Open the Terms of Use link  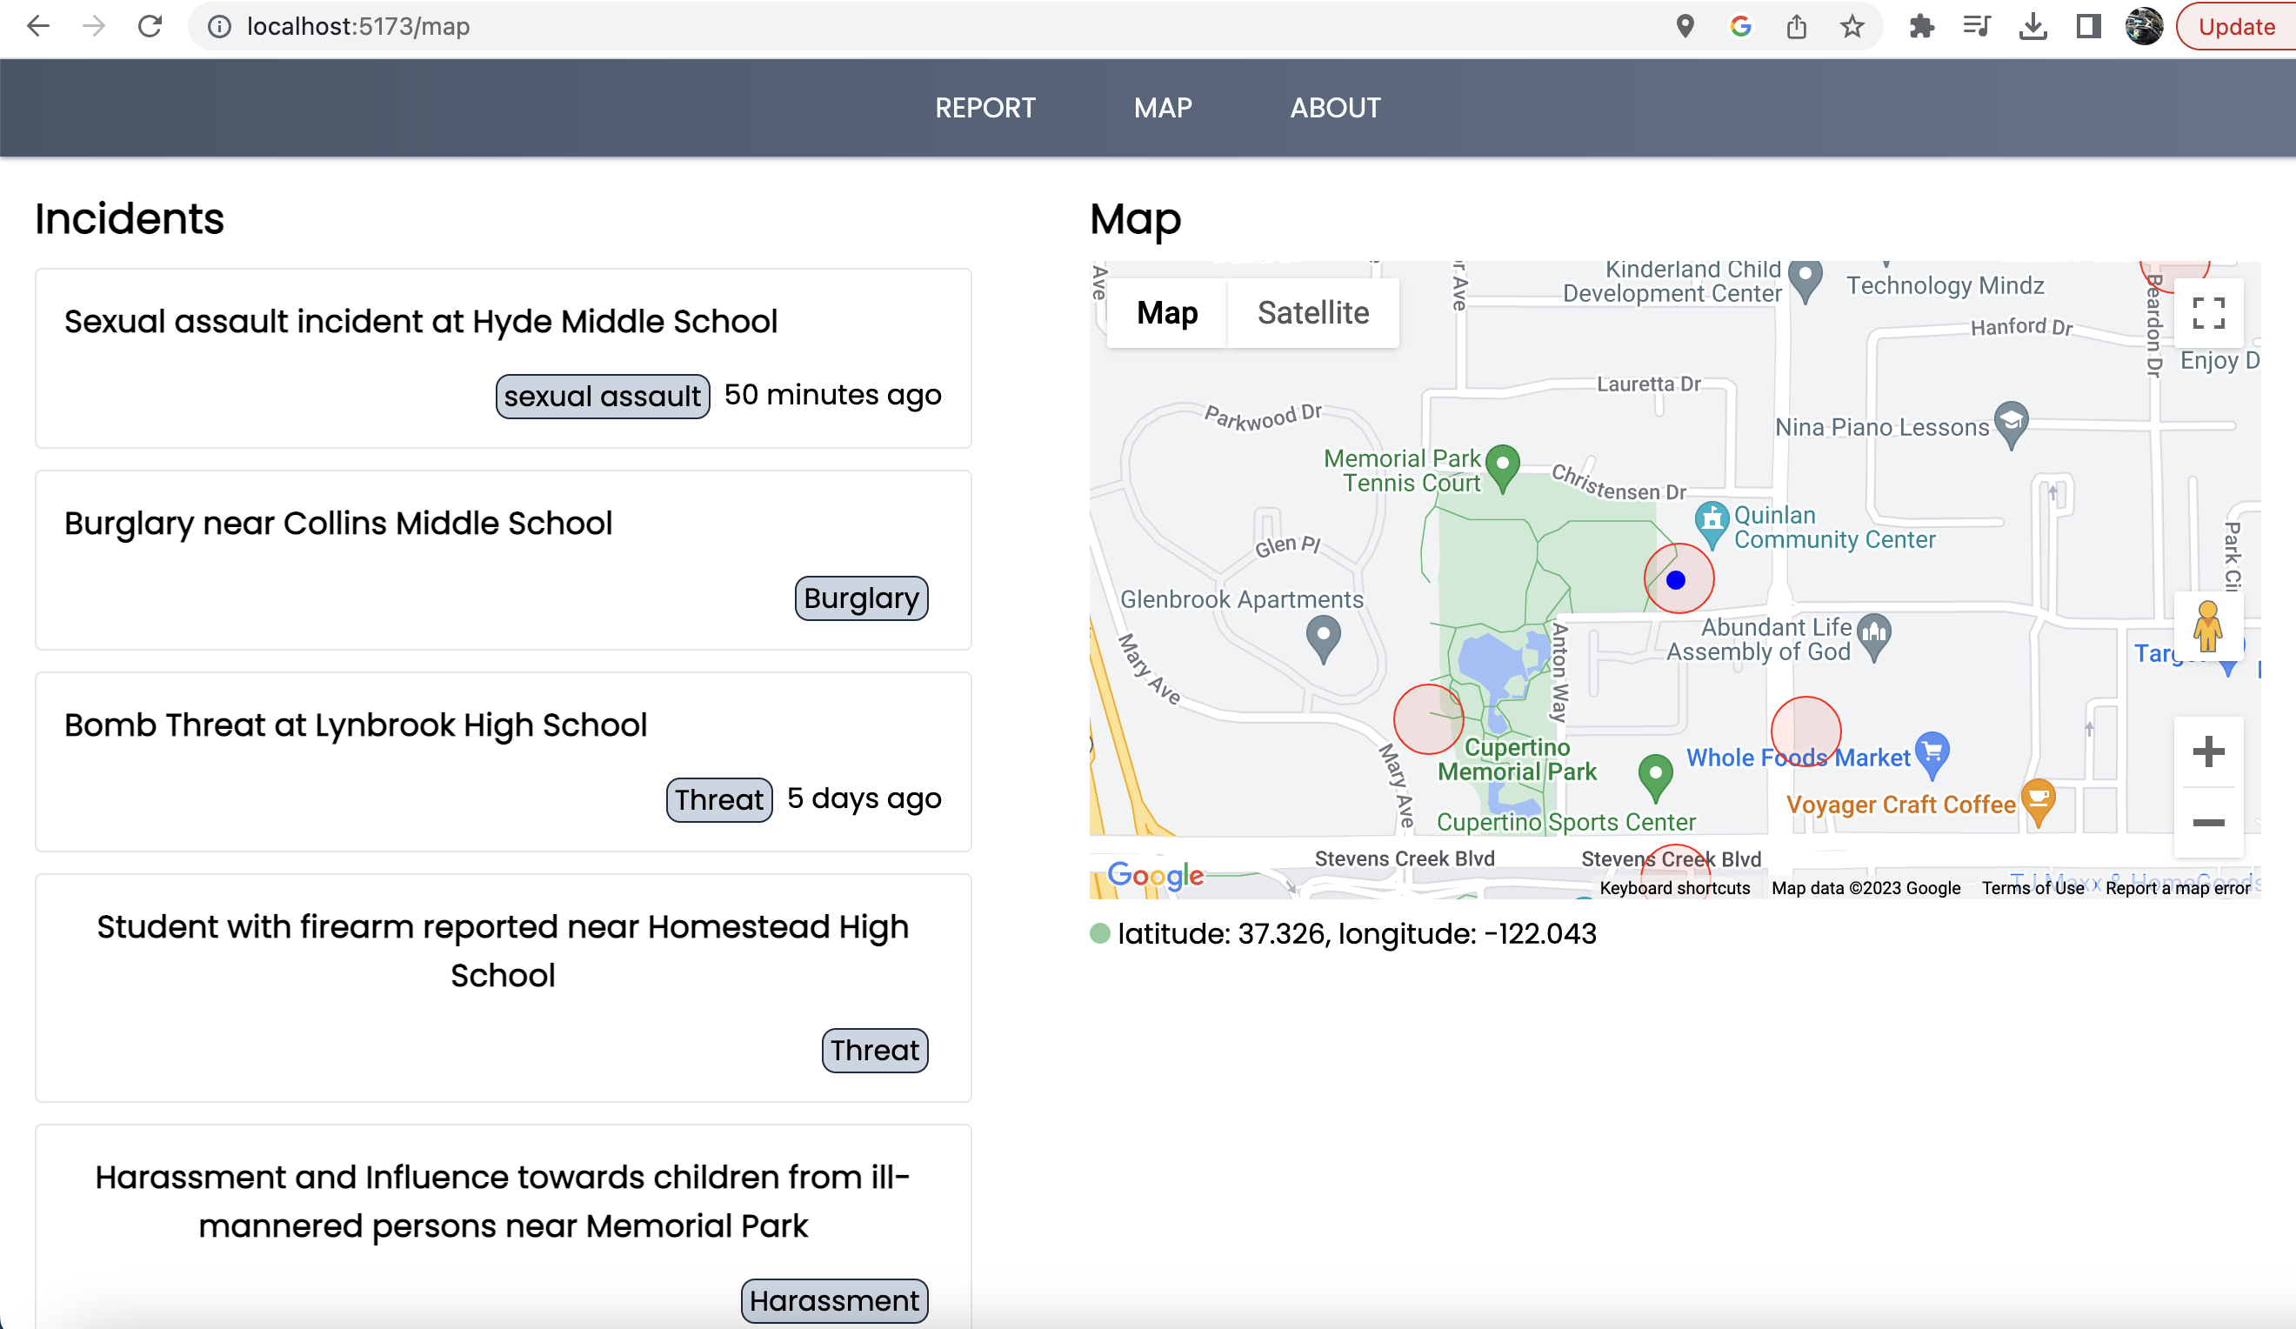pos(2032,888)
